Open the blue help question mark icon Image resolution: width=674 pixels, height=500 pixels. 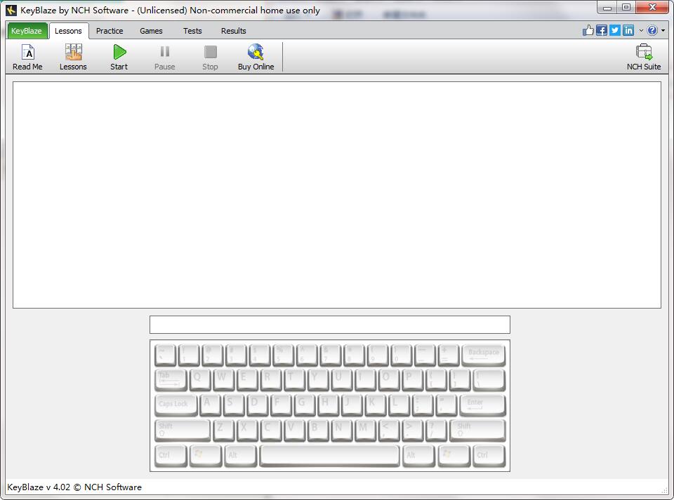point(652,30)
